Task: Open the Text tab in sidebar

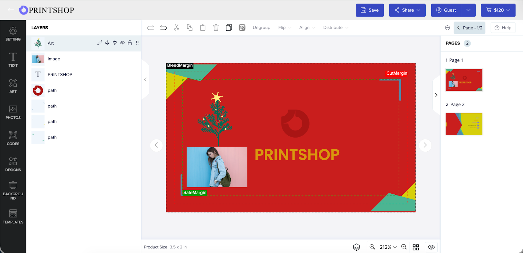Action: (x=13, y=60)
